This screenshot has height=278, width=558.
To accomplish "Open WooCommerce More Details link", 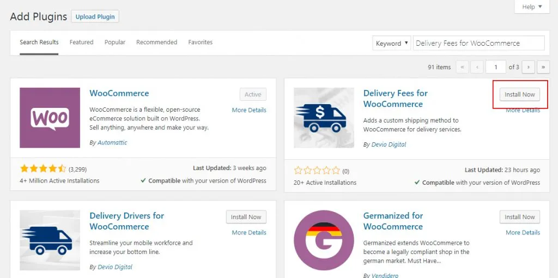I will pyautogui.click(x=249, y=110).
